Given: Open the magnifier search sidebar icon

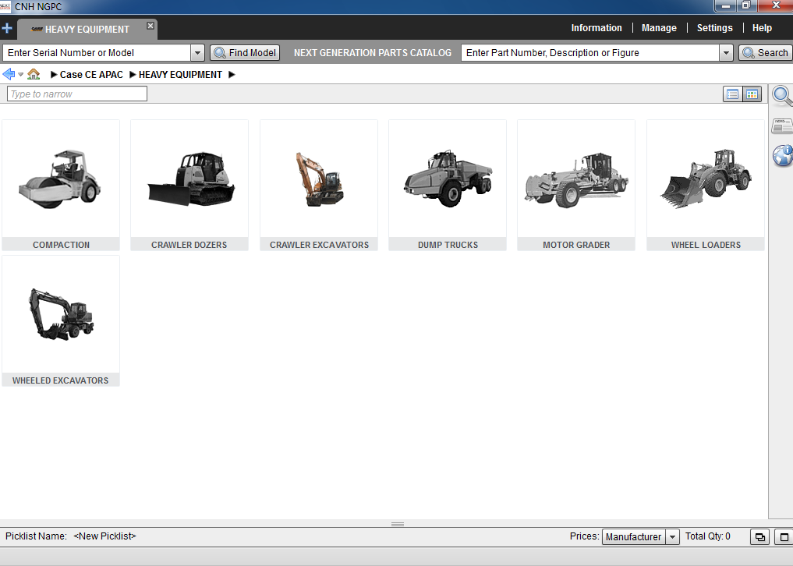Looking at the screenshot, I should tap(782, 96).
